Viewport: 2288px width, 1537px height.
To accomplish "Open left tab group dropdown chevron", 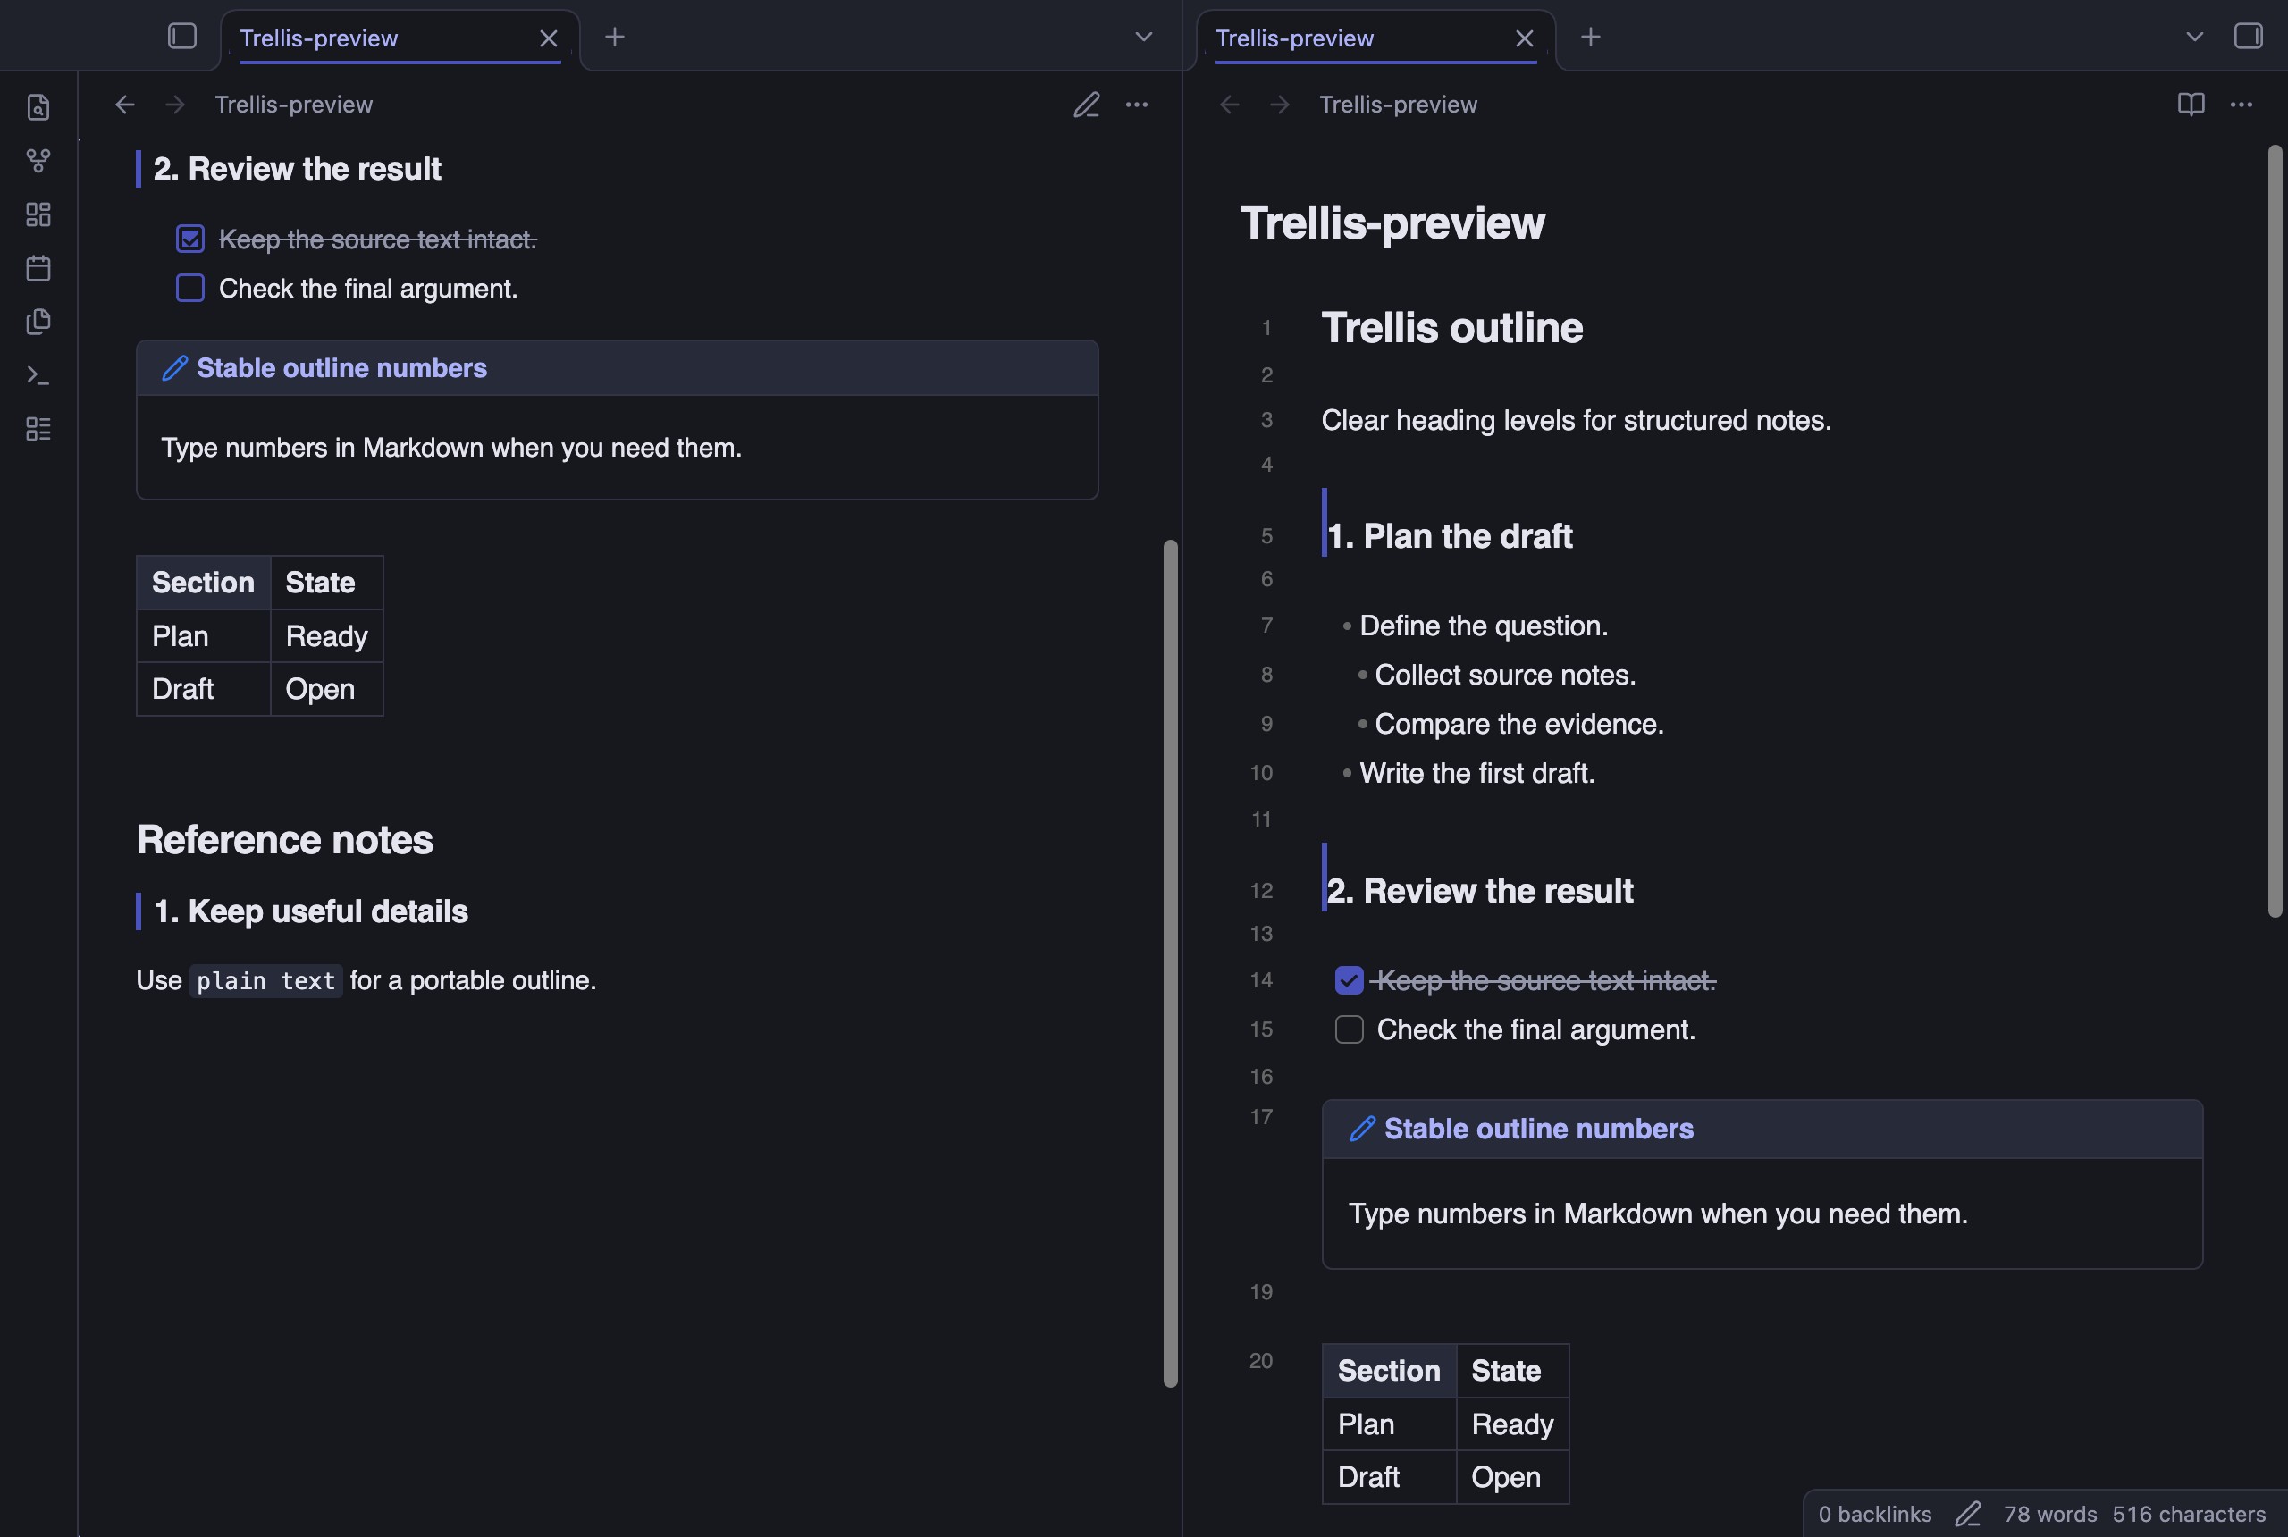I will (1143, 37).
